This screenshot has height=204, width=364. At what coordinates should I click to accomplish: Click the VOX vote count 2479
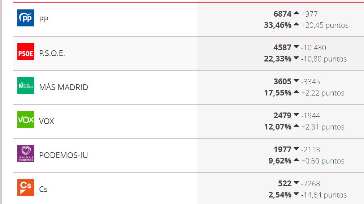[x=282, y=116]
